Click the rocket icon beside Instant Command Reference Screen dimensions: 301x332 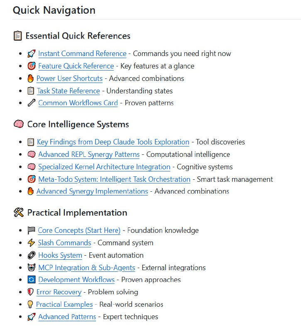pyautogui.click(x=31, y=54)
